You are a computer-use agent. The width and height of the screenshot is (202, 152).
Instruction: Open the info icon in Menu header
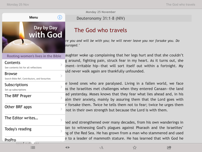(x=60, y=17)
